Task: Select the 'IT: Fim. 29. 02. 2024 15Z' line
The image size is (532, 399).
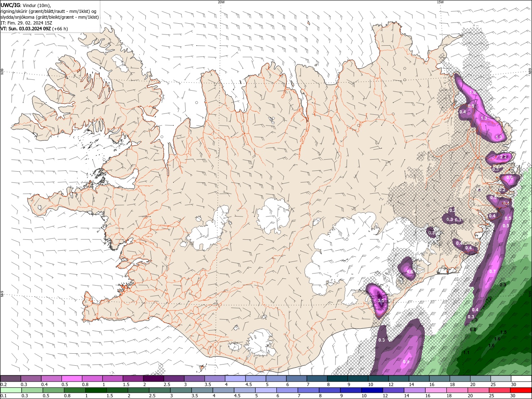Action: tap(26, 23)
